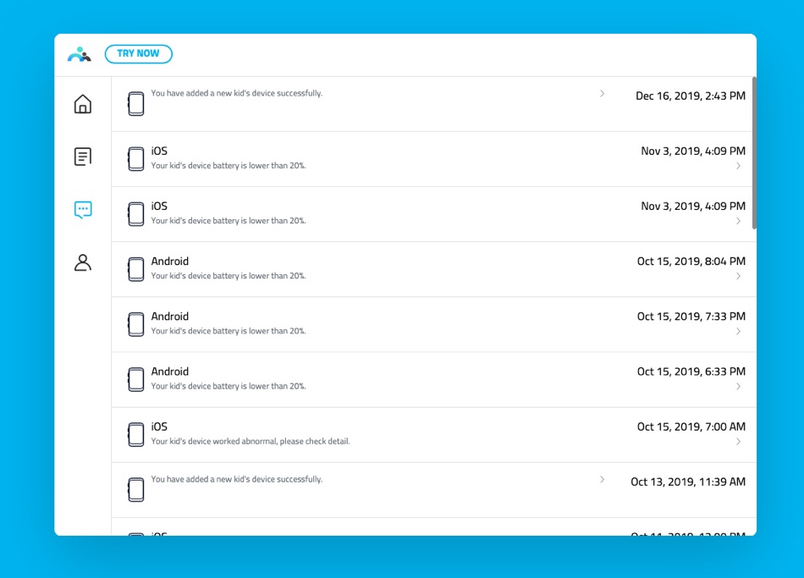
Task: Click battery message in Android 6:33 PM row
Action: [x=229, y=386]
